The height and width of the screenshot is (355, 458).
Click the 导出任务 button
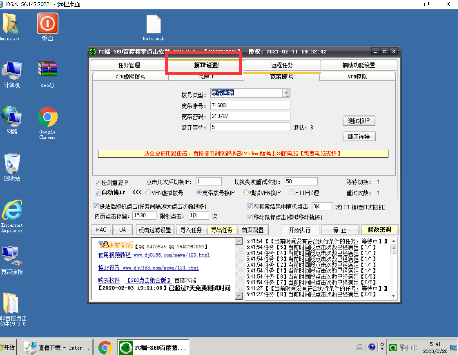pos(222,230)
